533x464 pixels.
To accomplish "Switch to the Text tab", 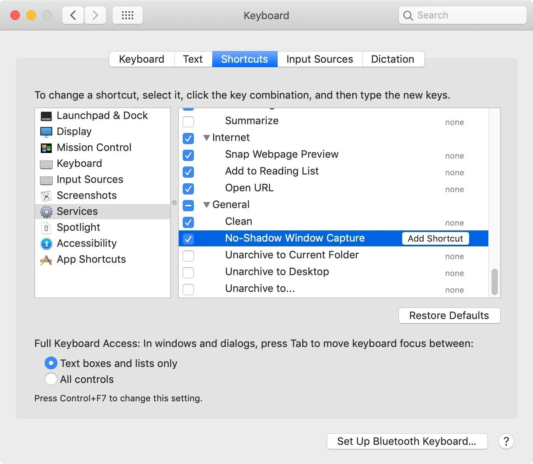I will [193, 59].
